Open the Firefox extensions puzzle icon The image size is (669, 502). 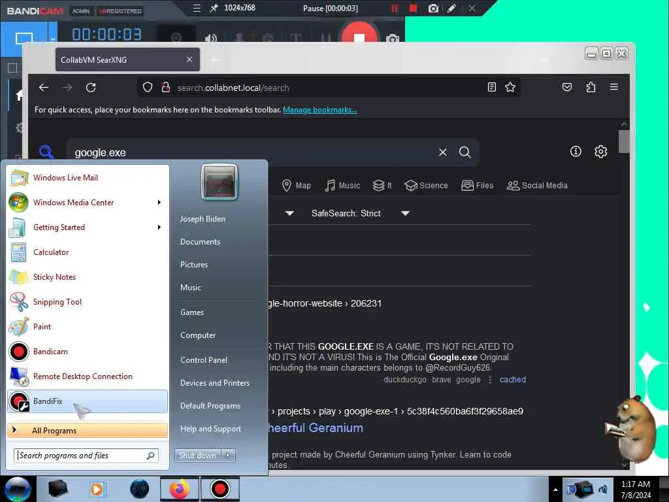pyautogui.click(x=591, y=87)
